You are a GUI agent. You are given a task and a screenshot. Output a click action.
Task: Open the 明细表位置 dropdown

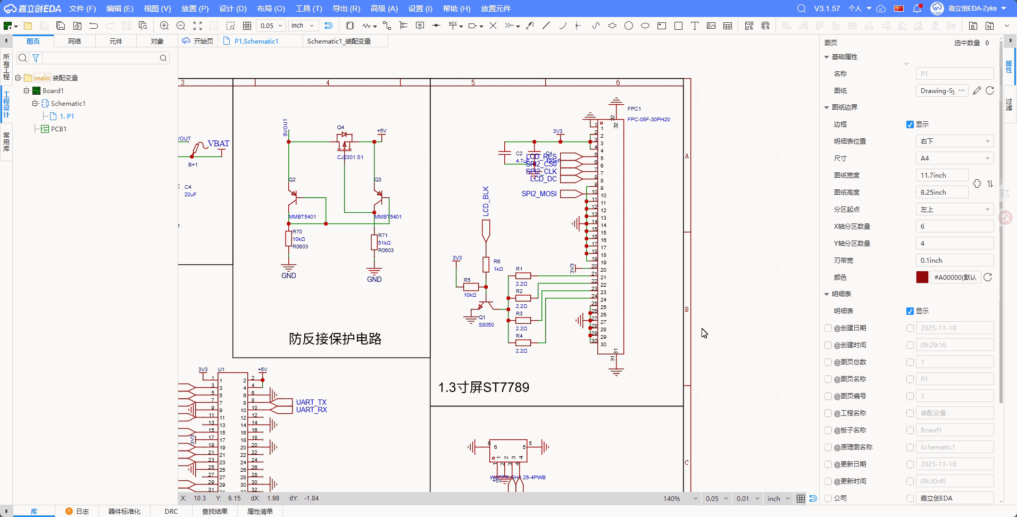[954, 141]
